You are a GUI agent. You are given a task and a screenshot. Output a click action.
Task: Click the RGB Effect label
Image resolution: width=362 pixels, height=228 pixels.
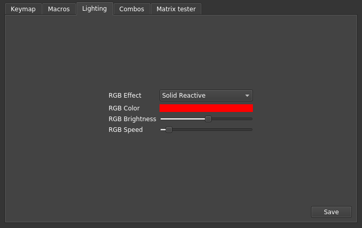point(125,96)
